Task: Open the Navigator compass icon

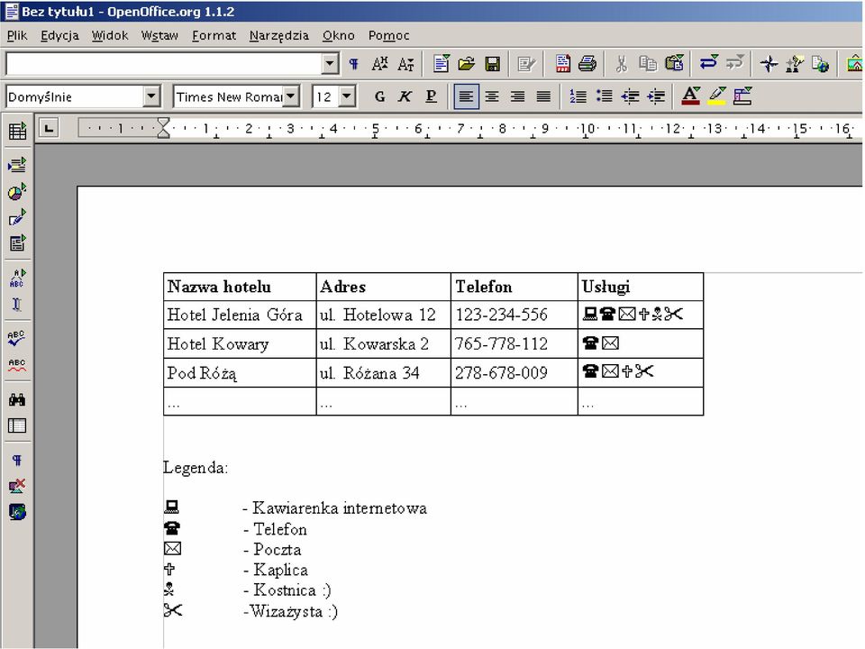Action: click(769, 64)
